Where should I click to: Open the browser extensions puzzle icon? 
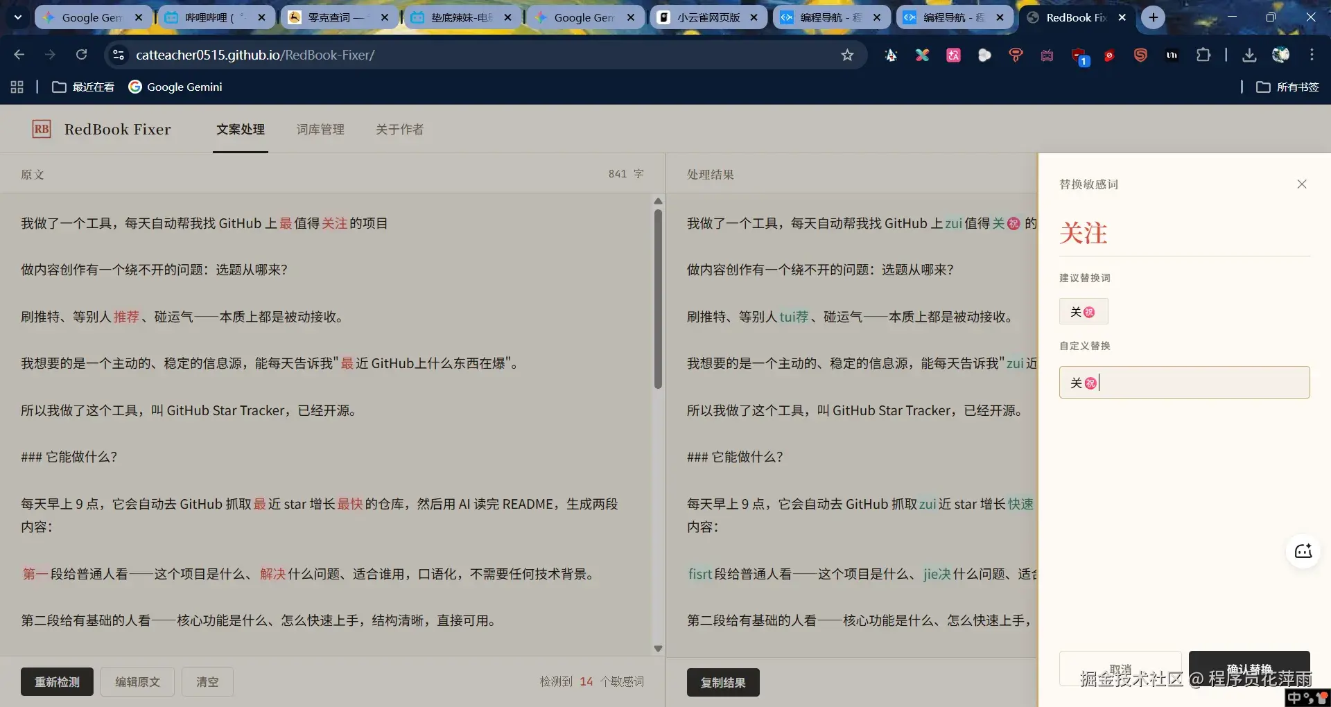(1203, 55)
